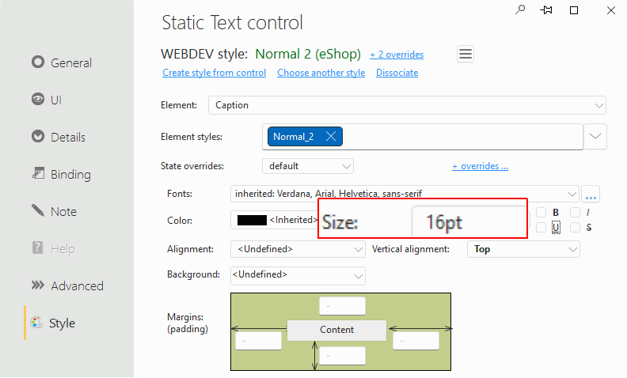Screen dimensions: 627x378
Task: Open the State overrides default dropdown
Action: 308,166
